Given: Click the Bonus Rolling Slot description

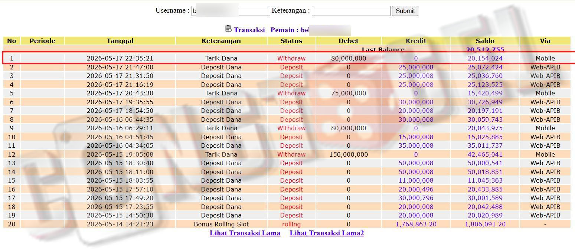Looking at the screenshot, I should pos(221,224).
